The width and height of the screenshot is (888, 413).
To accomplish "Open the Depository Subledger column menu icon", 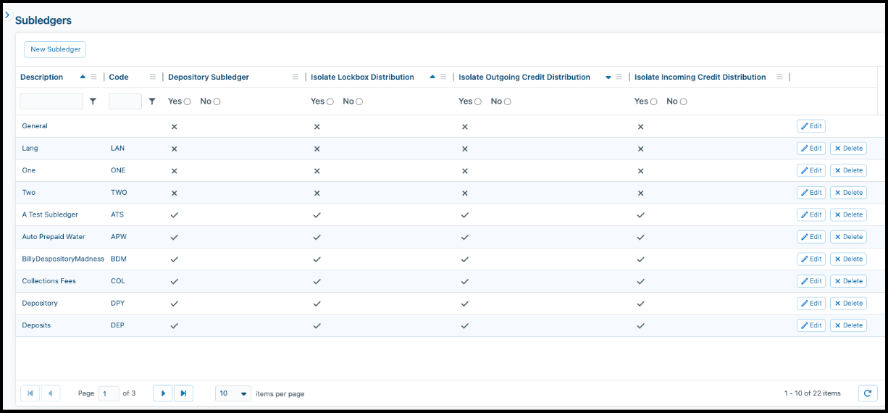I will click(x=295, y=77).
